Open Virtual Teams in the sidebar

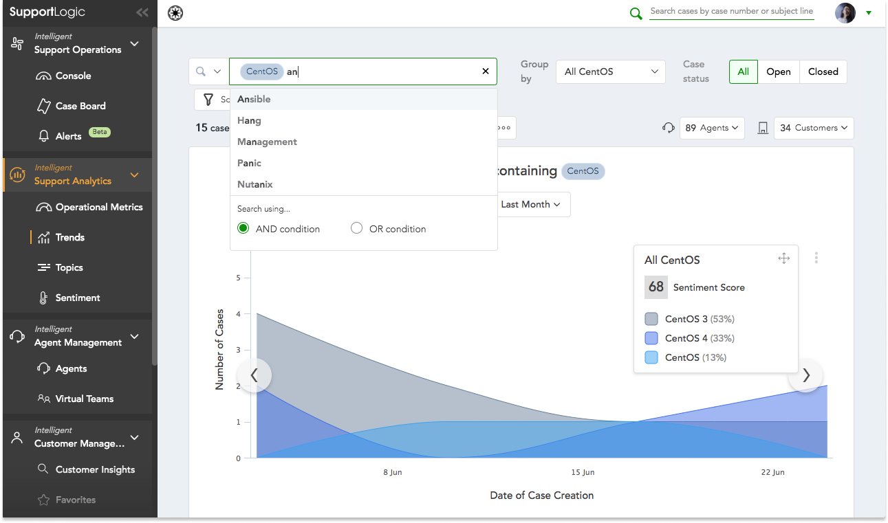tap(75, 399)
